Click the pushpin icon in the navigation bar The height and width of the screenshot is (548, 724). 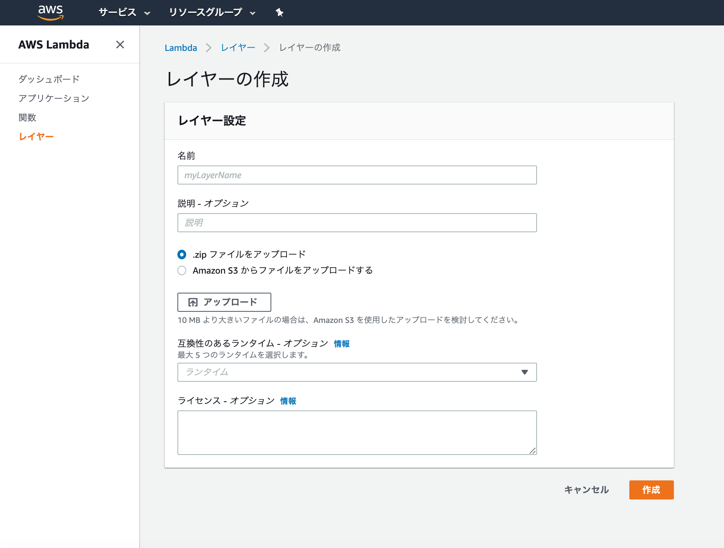[279, 12]
